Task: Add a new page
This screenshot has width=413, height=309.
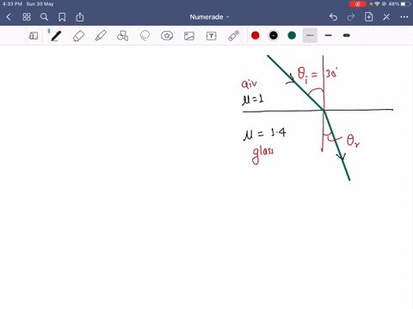Action: point(368,17)
